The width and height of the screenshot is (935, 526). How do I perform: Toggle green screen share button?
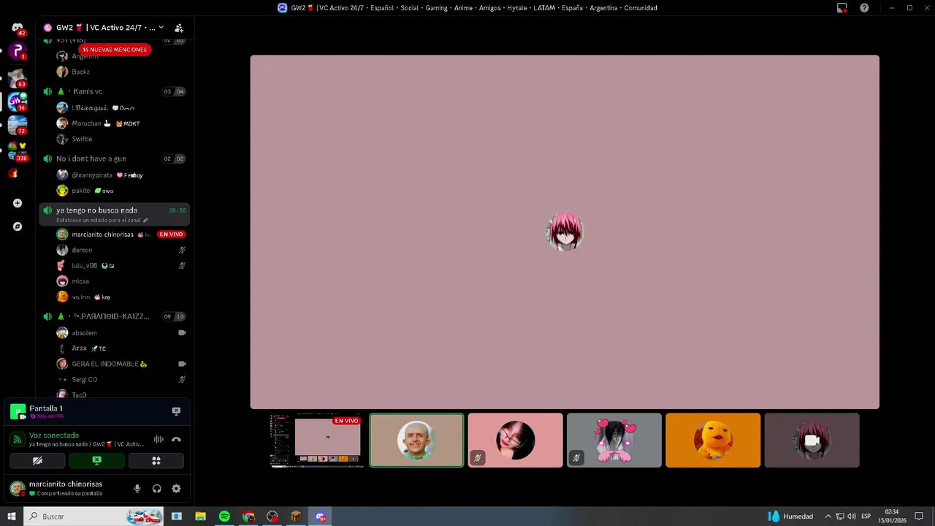click(96, 461)
